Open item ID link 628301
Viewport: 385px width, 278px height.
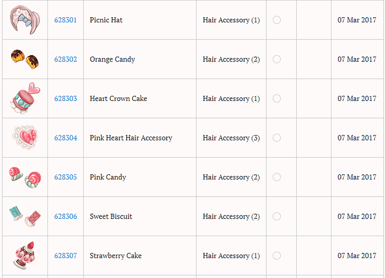click(x=65, y=20)
